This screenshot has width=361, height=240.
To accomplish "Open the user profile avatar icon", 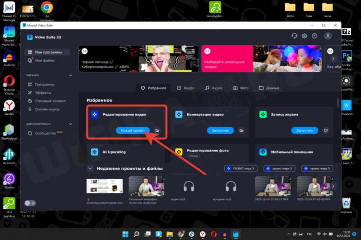I will (x=328, y=36).
